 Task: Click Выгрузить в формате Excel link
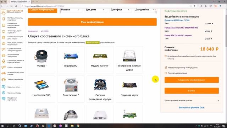[192, 107]
